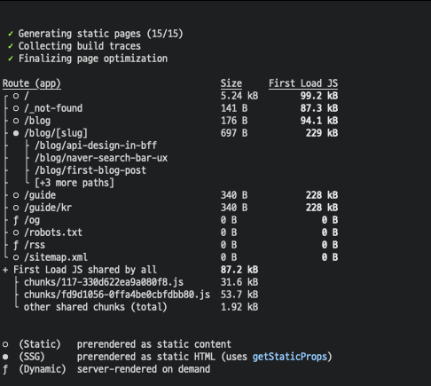
Task: Click the green checkmark beside Generating static pages
Action: [11, 34]
